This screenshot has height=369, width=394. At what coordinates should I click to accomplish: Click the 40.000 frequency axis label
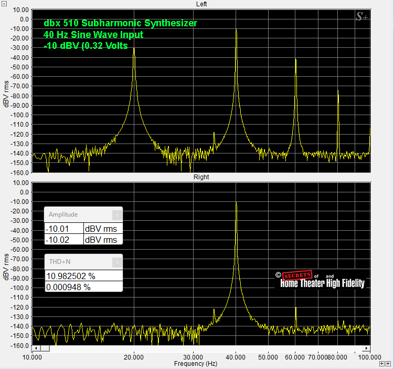(236, 357)
